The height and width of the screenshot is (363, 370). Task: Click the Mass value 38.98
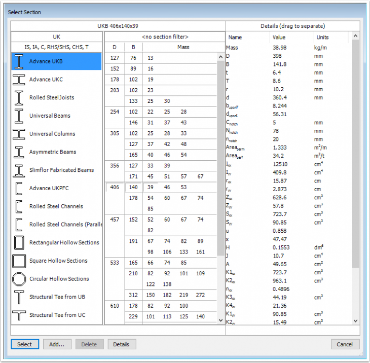coord(280,48)
